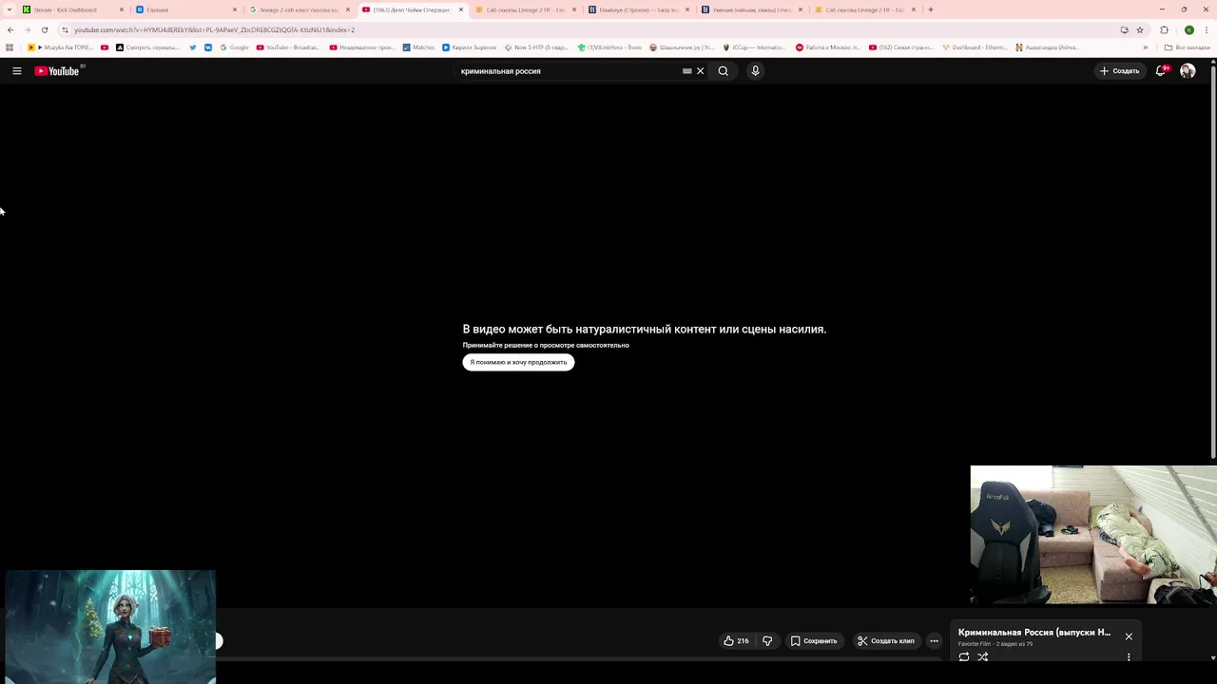Open the VK bookmark icon

point(208,47)
